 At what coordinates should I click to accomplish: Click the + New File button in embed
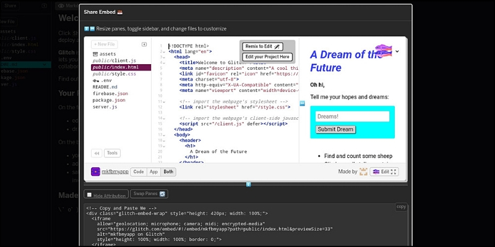[x=105, y=44]
